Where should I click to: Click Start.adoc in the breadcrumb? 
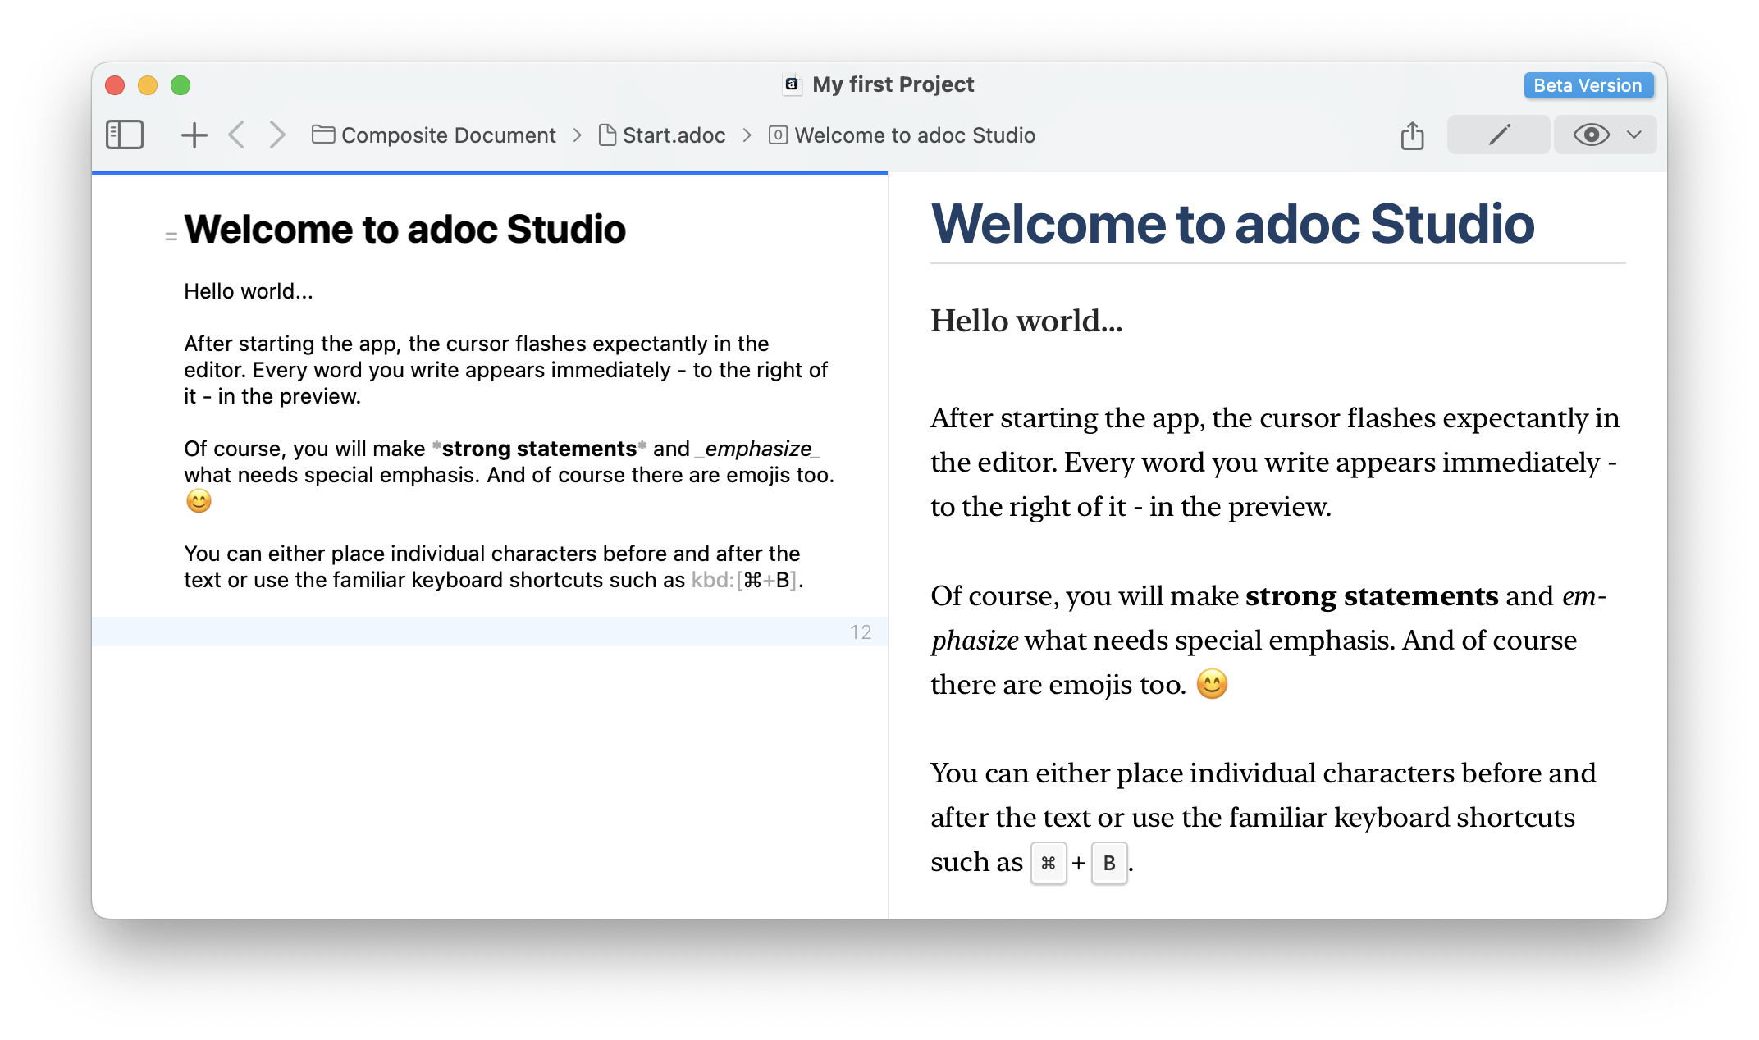click(x=674, y=135)
